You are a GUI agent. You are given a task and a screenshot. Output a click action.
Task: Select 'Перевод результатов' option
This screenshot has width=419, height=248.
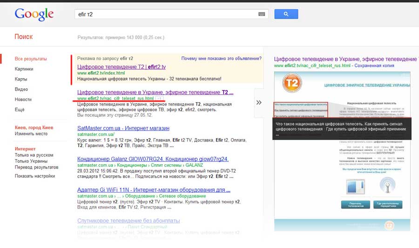36,168
